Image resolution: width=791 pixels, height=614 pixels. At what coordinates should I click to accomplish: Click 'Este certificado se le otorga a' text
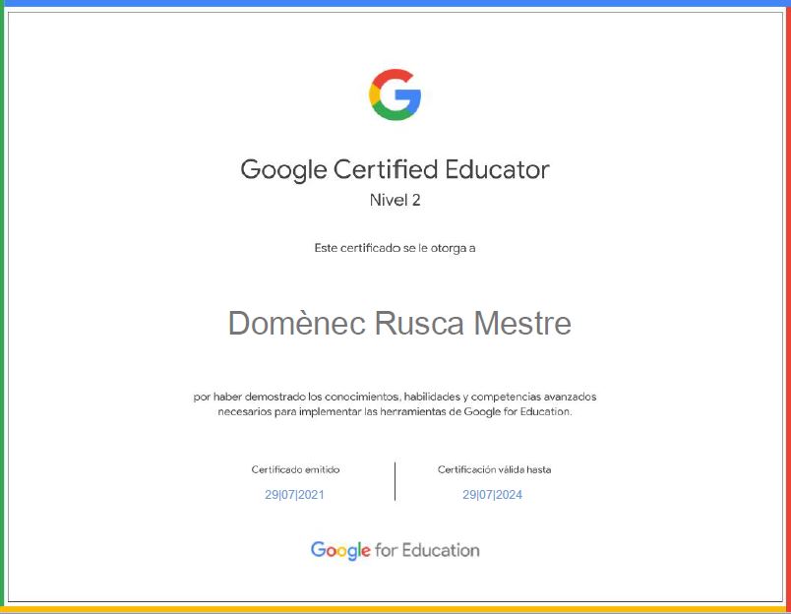395,248
